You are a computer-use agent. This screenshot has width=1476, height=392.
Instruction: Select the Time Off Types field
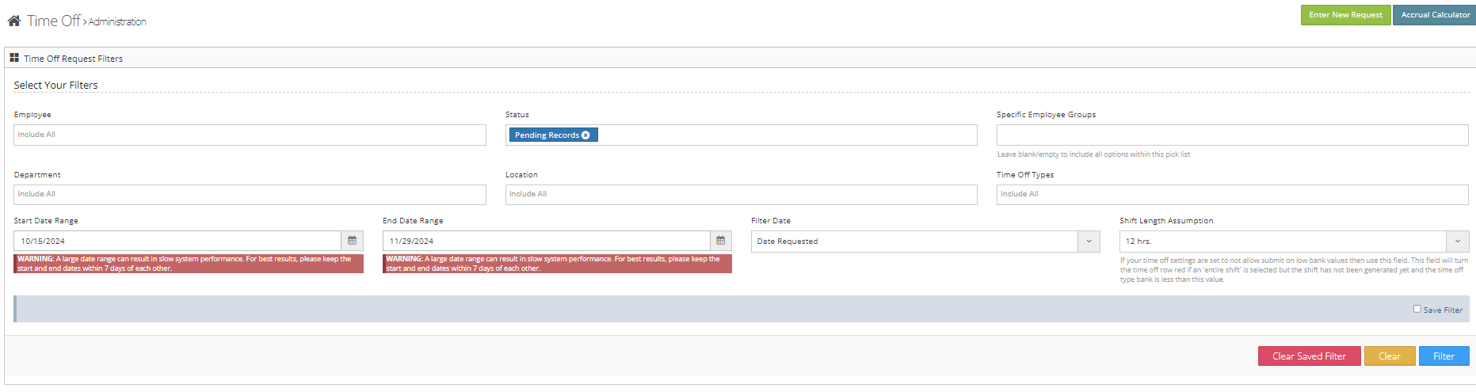(x=1232, y=195)
